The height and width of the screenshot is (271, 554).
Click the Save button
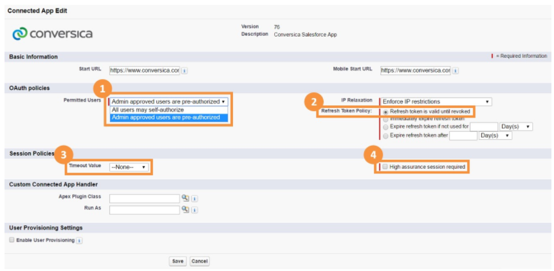click(x=178, y=261)
